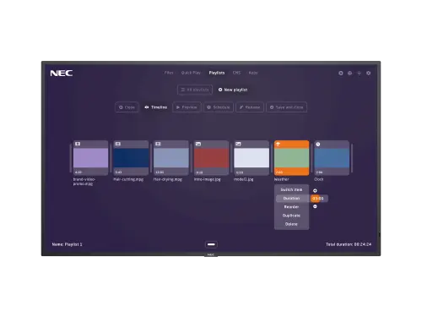This screenshot has width=422, height=317.
Task: Select the intro-image.jpg red thumbnail
Action: click(x=211, y=158)
